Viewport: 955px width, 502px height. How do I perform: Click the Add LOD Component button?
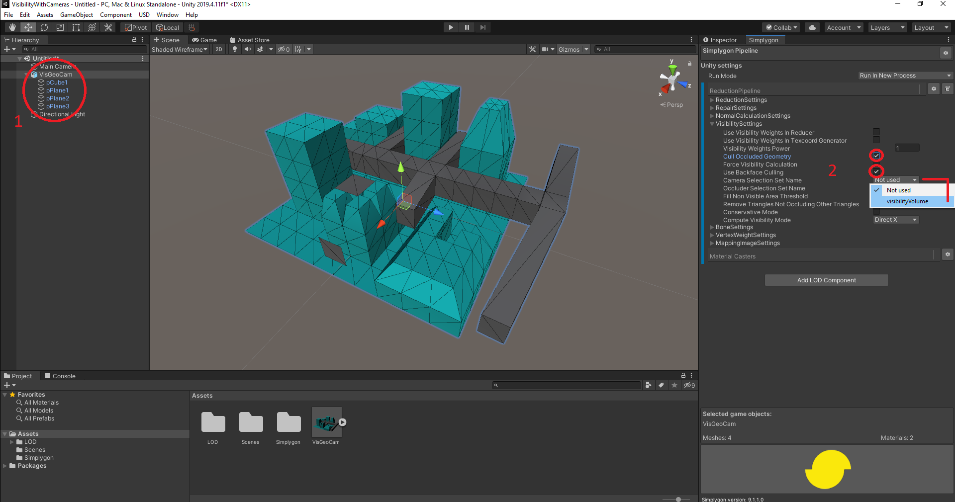[826, 280]
